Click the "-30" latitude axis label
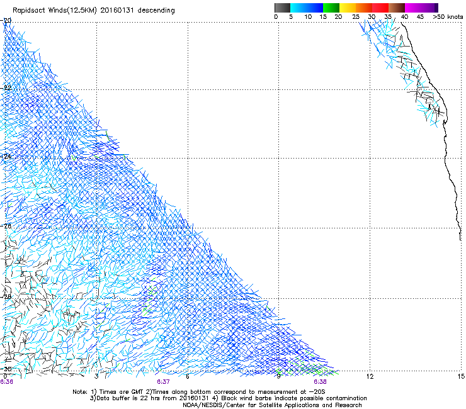 coord(6,369)
